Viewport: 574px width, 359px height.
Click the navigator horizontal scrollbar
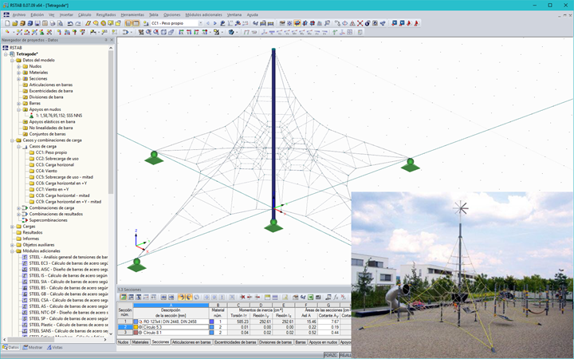30,340
